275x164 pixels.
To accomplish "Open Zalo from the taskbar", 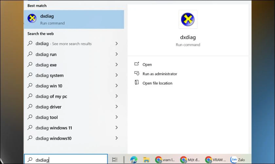I will (238, 160).
